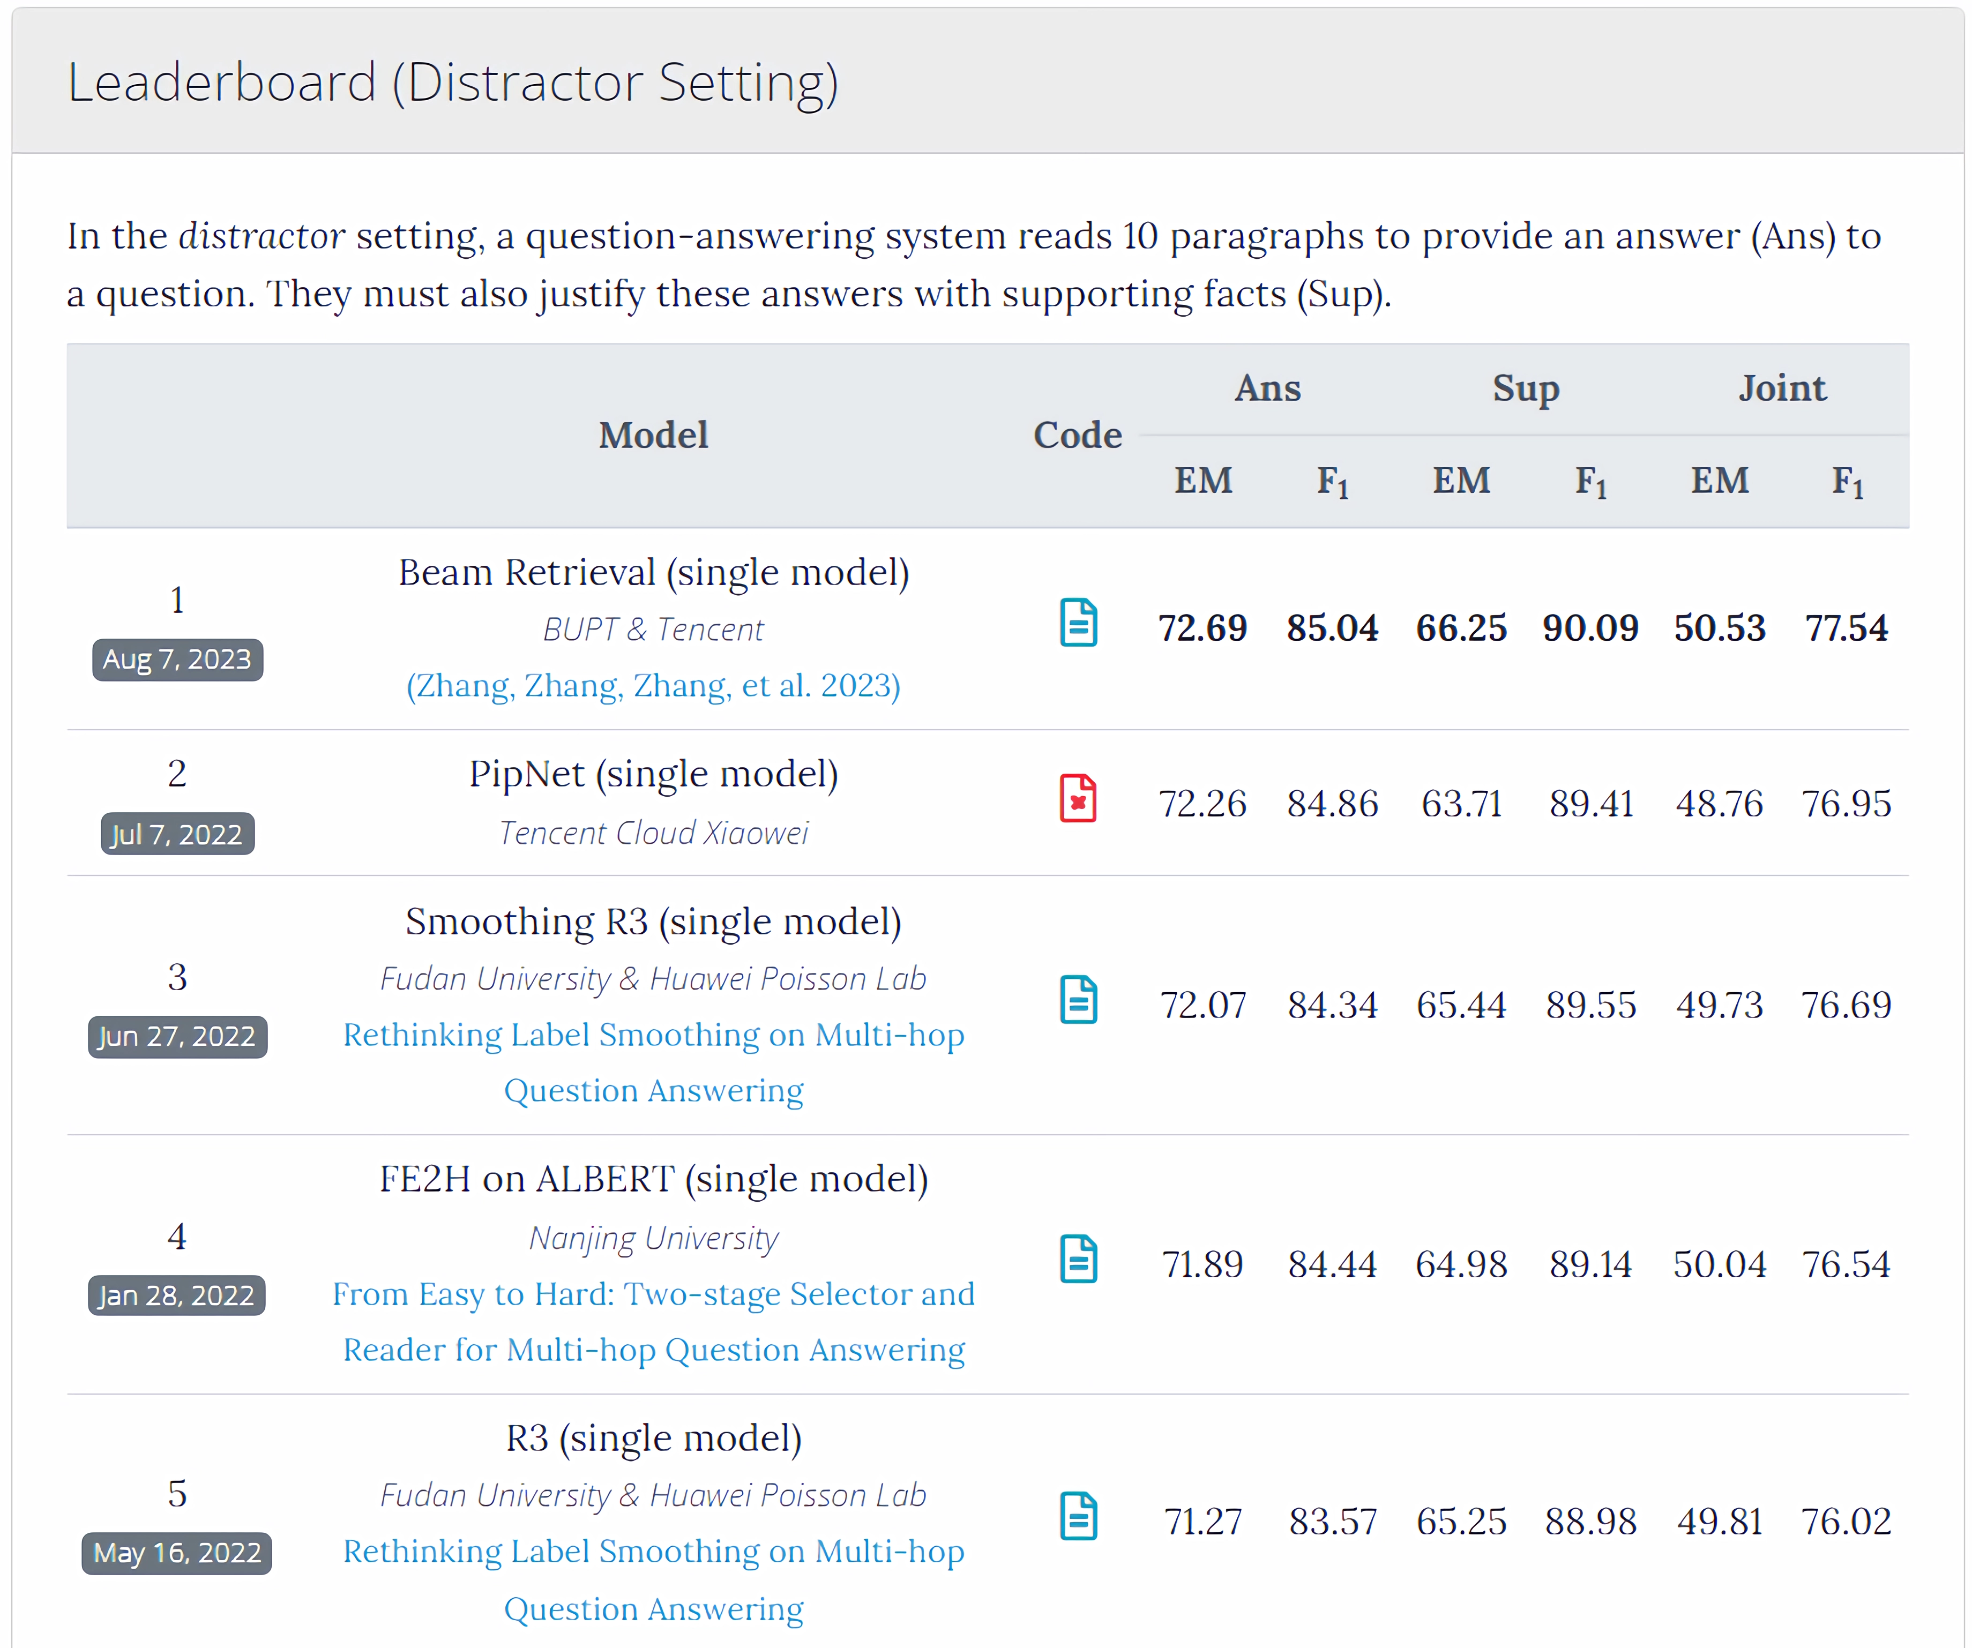This screenshot has height=1648, width=1972.
Task: Click the Aug 7, 2023 date badge
Action: 176,659
